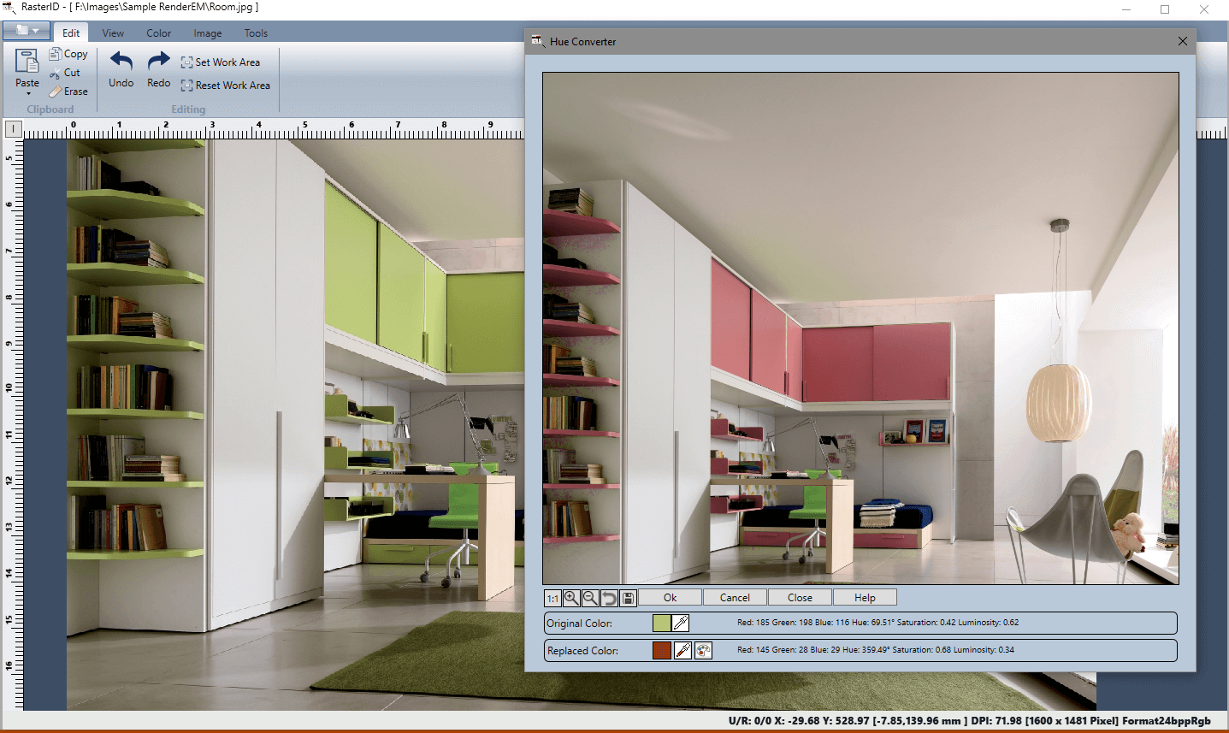Screen dimensions: 1229x733
Task: Zoom out of the Hue Converter preview
Action: (590, 599)
